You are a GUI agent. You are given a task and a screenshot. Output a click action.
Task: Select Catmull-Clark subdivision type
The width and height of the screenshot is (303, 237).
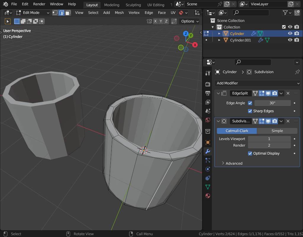tap(237, 131)
